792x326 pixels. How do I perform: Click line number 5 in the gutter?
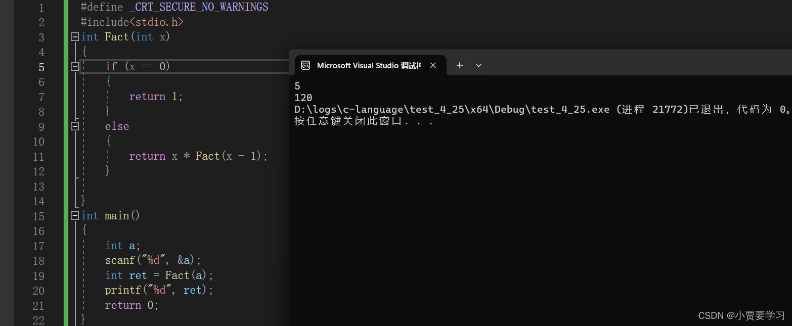click(x=41, y=67)
